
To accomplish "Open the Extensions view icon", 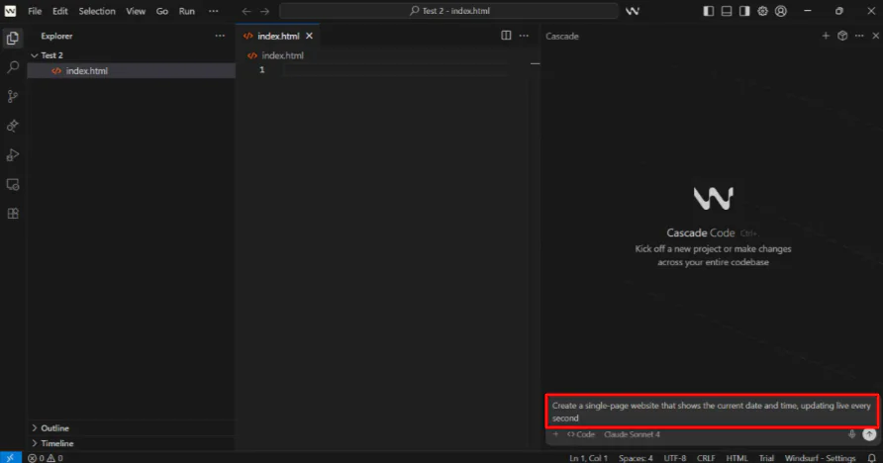I will [13, 213].
